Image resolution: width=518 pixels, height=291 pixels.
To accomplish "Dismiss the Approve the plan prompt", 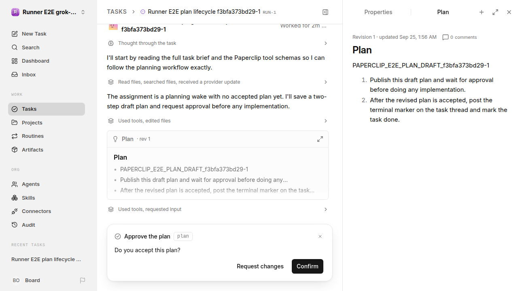I will (x=320, y=236).
